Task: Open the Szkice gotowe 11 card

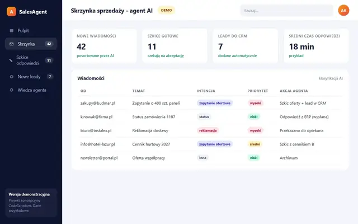Action: coord(175,46)
